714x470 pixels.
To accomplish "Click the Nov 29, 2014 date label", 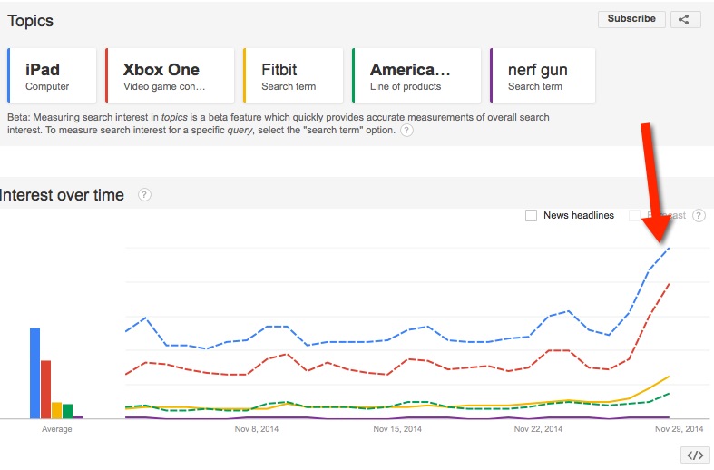I will 680,429.
